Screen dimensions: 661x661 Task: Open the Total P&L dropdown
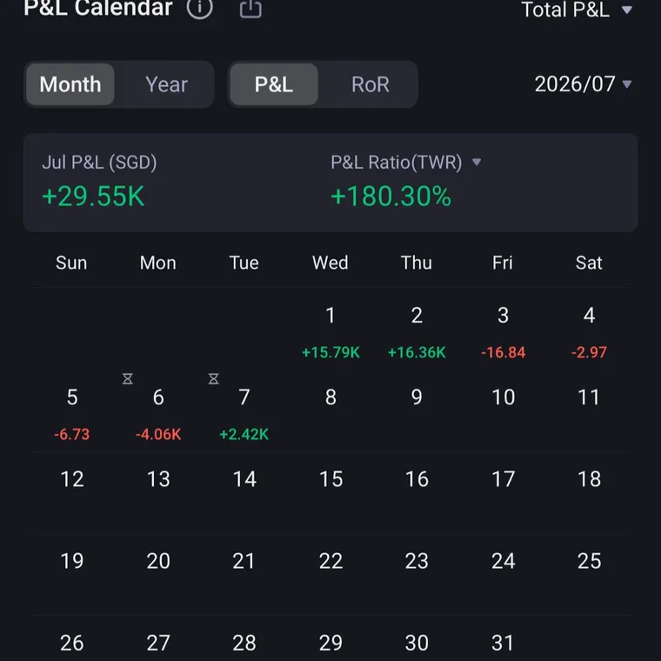tap(577, 10)
